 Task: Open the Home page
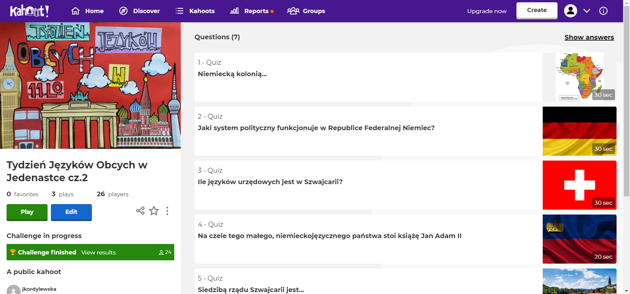click(87, 11)
